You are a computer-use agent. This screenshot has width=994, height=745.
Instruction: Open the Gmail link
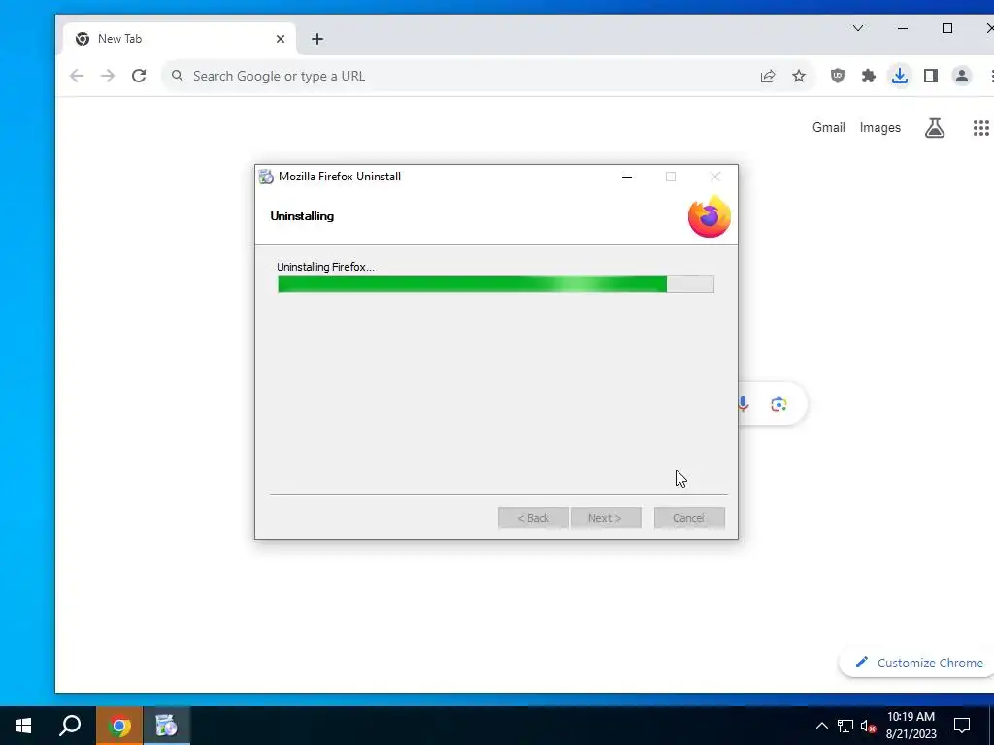[x=829, y=127]
